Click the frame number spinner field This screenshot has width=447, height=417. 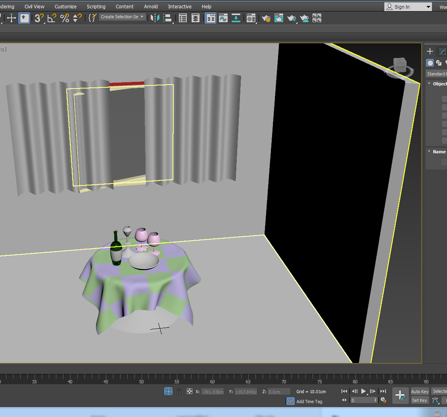(363, 400)
